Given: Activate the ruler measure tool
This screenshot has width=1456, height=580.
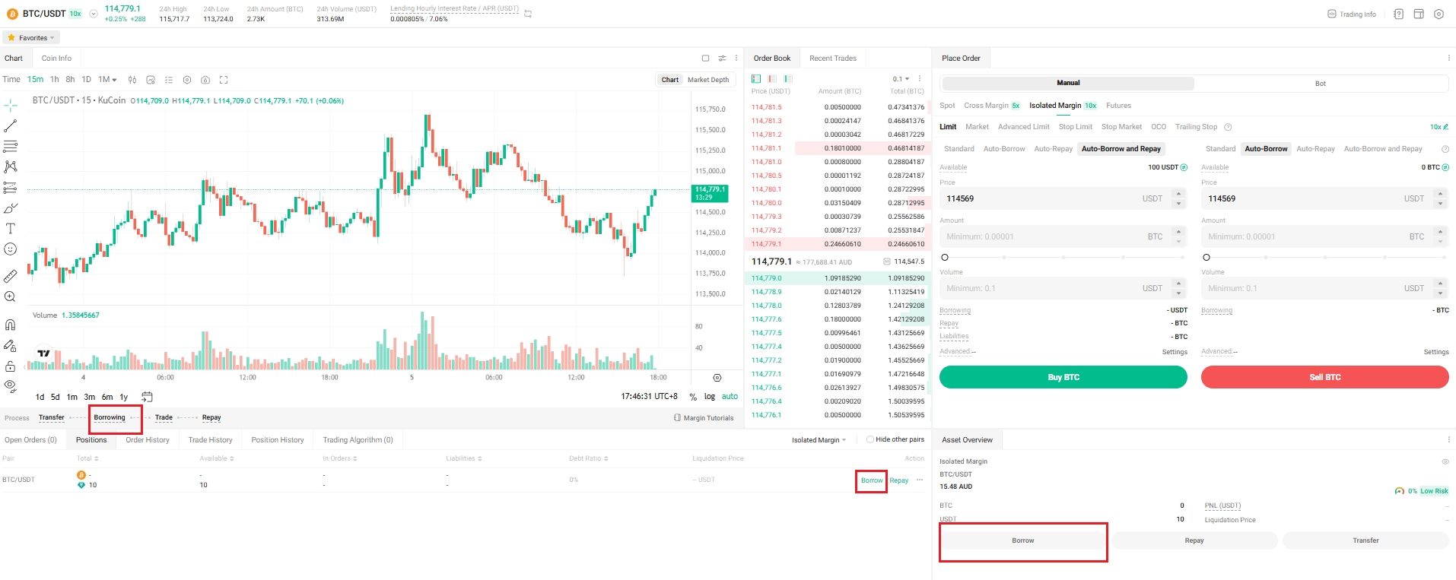Looking at the screenshot, I should 11,276.
